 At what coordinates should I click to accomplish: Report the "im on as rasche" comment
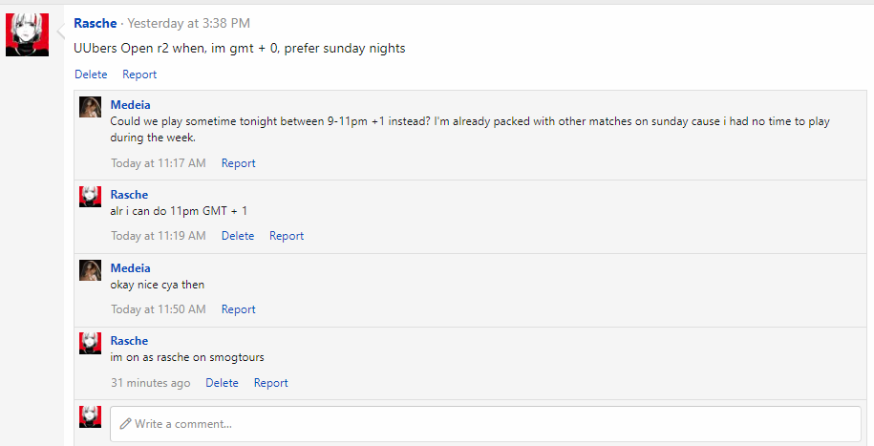(x=270, y=383)
